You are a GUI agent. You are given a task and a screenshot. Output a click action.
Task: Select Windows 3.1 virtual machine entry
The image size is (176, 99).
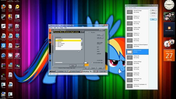point(137,35)
